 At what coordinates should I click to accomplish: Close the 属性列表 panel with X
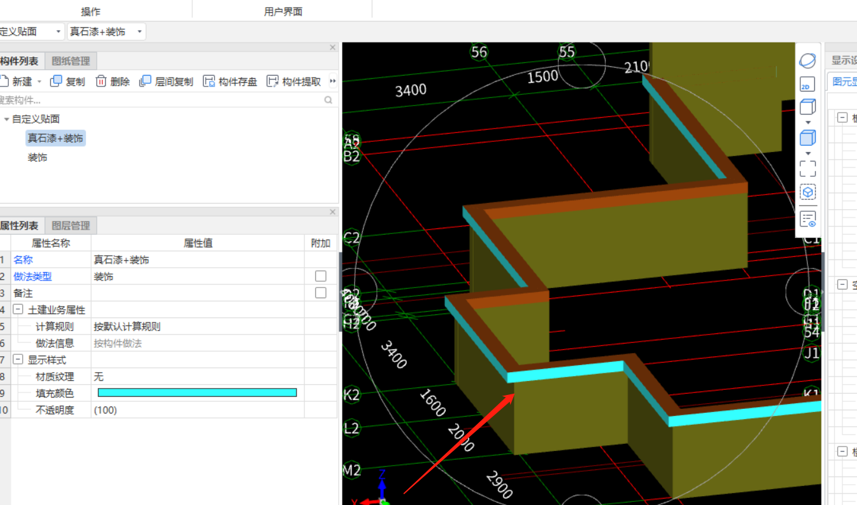point(332,212)
